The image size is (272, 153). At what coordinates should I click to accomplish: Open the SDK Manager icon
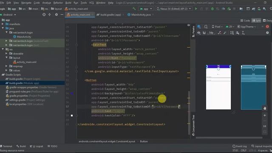[264, 8]
